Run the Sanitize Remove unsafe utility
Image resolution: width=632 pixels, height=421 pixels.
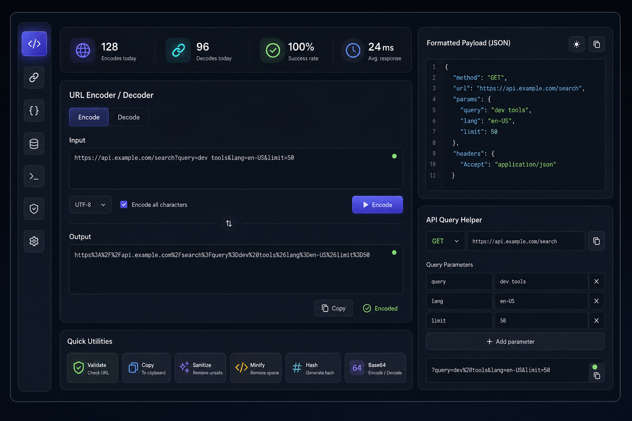pyautogui.click(x=200, y=368)
